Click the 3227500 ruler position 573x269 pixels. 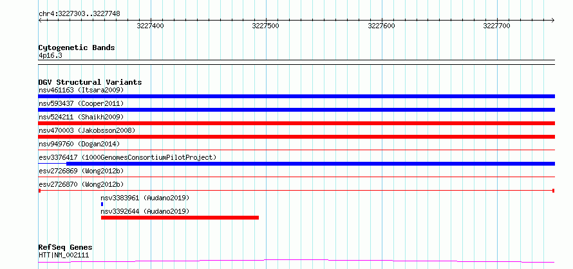click(266, 26)
